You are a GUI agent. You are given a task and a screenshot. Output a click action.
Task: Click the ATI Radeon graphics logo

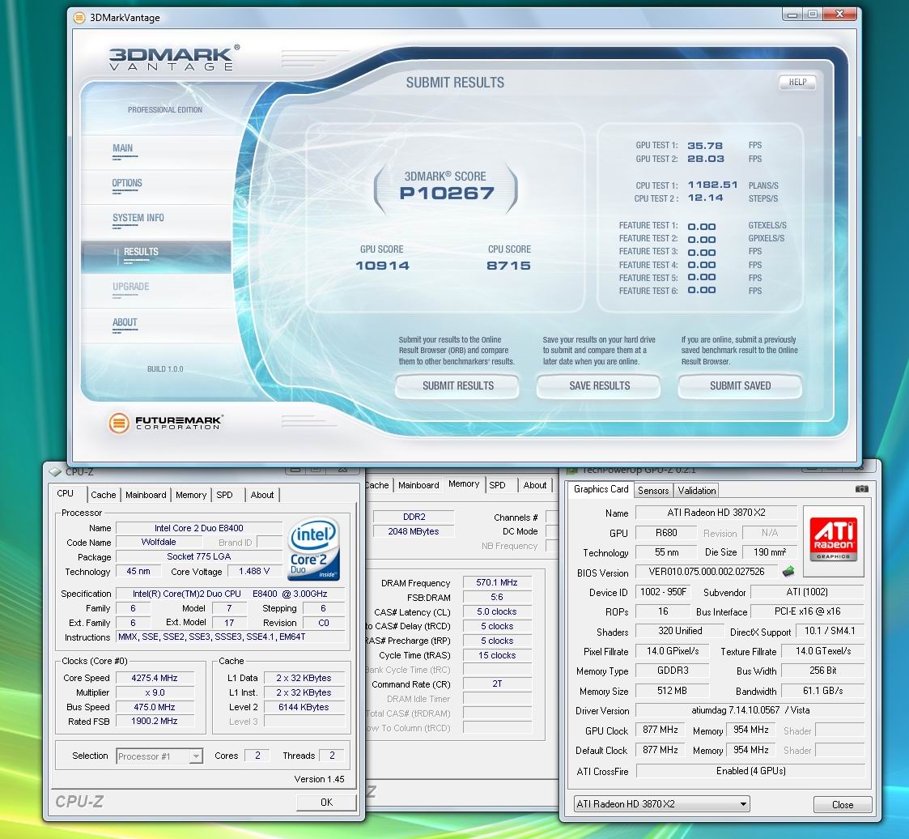834,540
